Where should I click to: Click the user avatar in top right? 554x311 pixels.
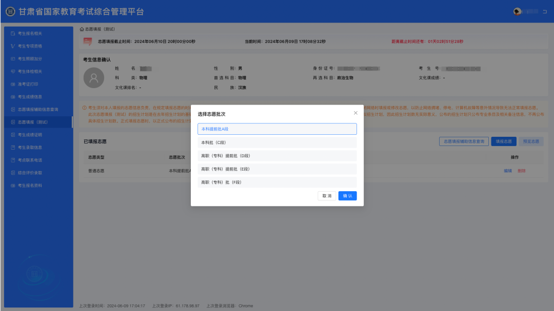click(x=517, y=12)
